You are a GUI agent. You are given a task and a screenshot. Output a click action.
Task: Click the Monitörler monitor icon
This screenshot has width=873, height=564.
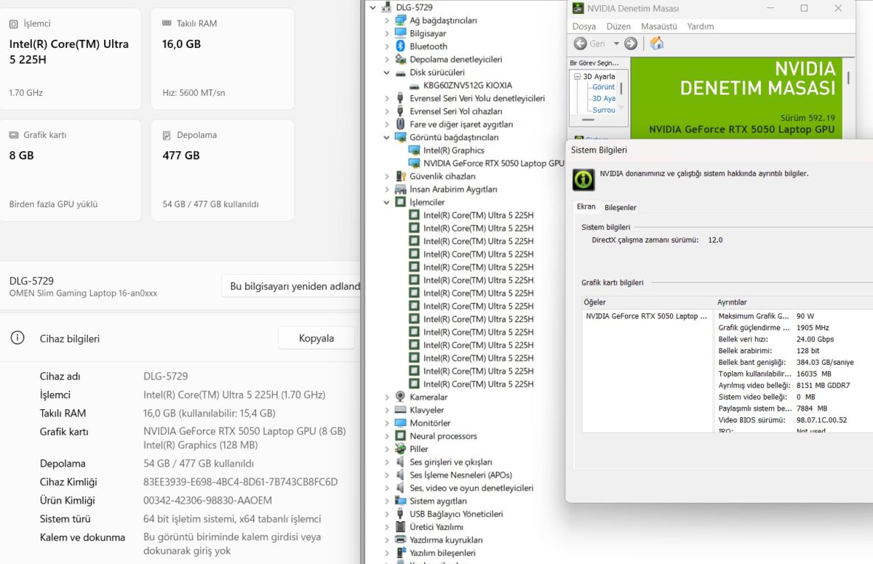pos(400,423)
